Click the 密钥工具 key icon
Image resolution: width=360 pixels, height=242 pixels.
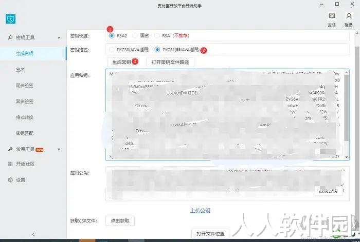(10, 37)
